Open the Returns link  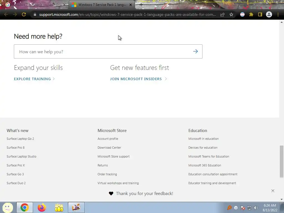[x=103, y=165]
